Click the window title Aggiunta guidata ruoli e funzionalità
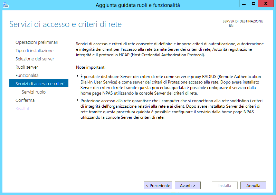The width and height of the screenshot is (276, 195). tap(138, 5)
